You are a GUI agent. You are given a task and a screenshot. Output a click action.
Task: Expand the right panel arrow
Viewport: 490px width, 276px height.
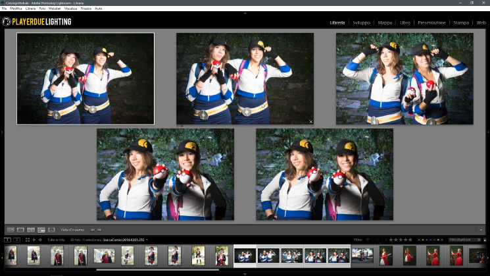point(488,132)
